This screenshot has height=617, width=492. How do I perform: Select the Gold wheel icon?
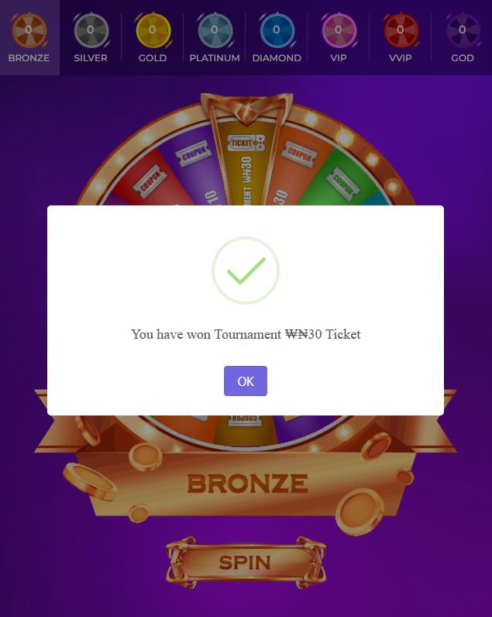click(153, 30)
